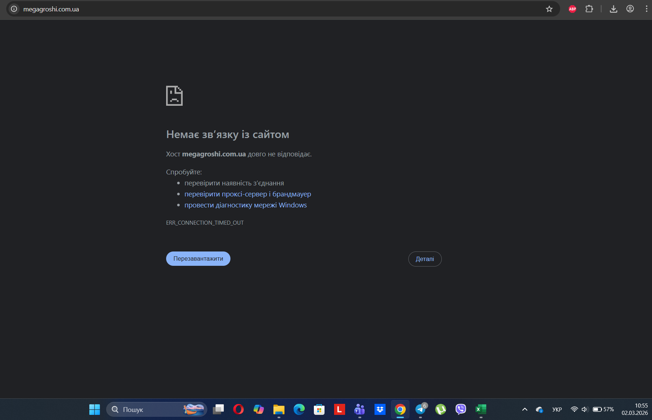Open the Chrome profile icon

[x=630, y=9]
